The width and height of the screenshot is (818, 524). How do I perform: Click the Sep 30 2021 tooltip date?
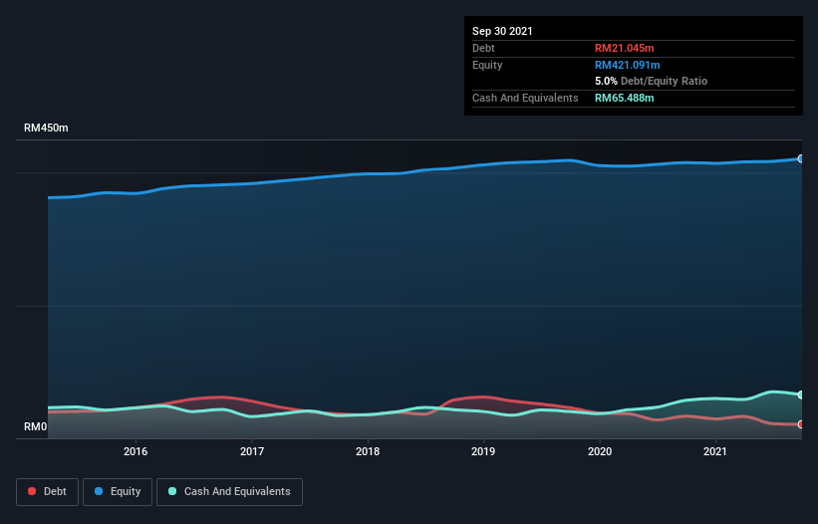pos(502,31)
